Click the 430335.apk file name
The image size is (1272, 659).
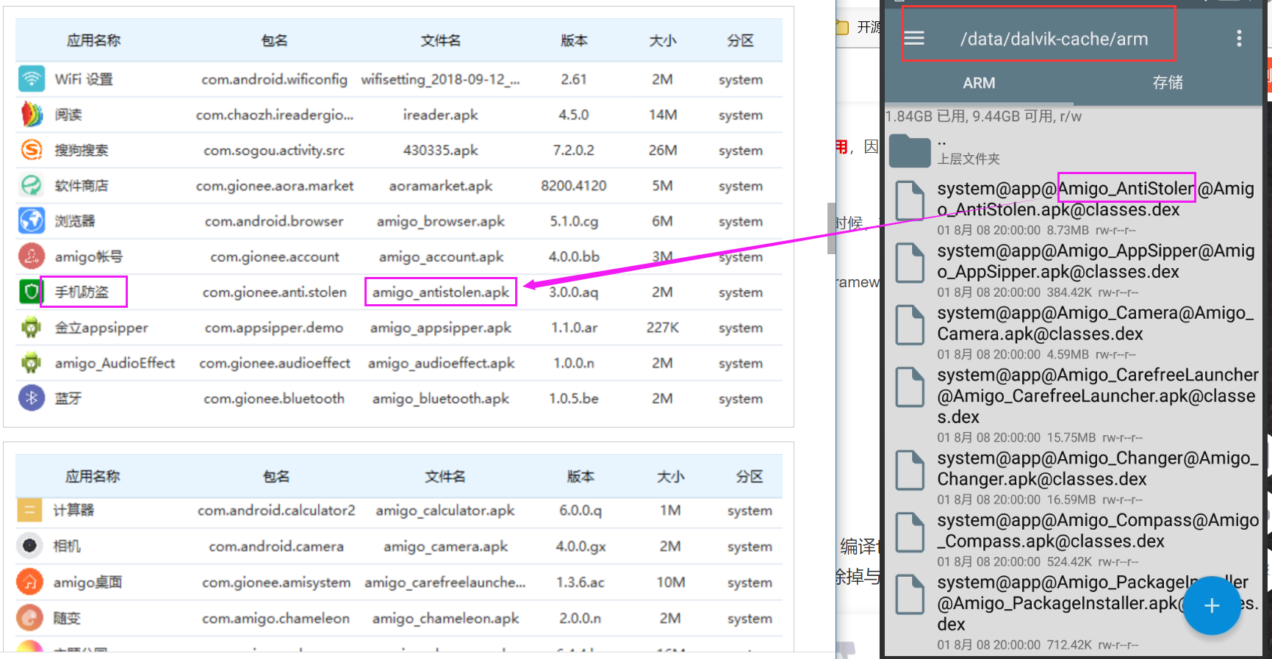(440, 150)
